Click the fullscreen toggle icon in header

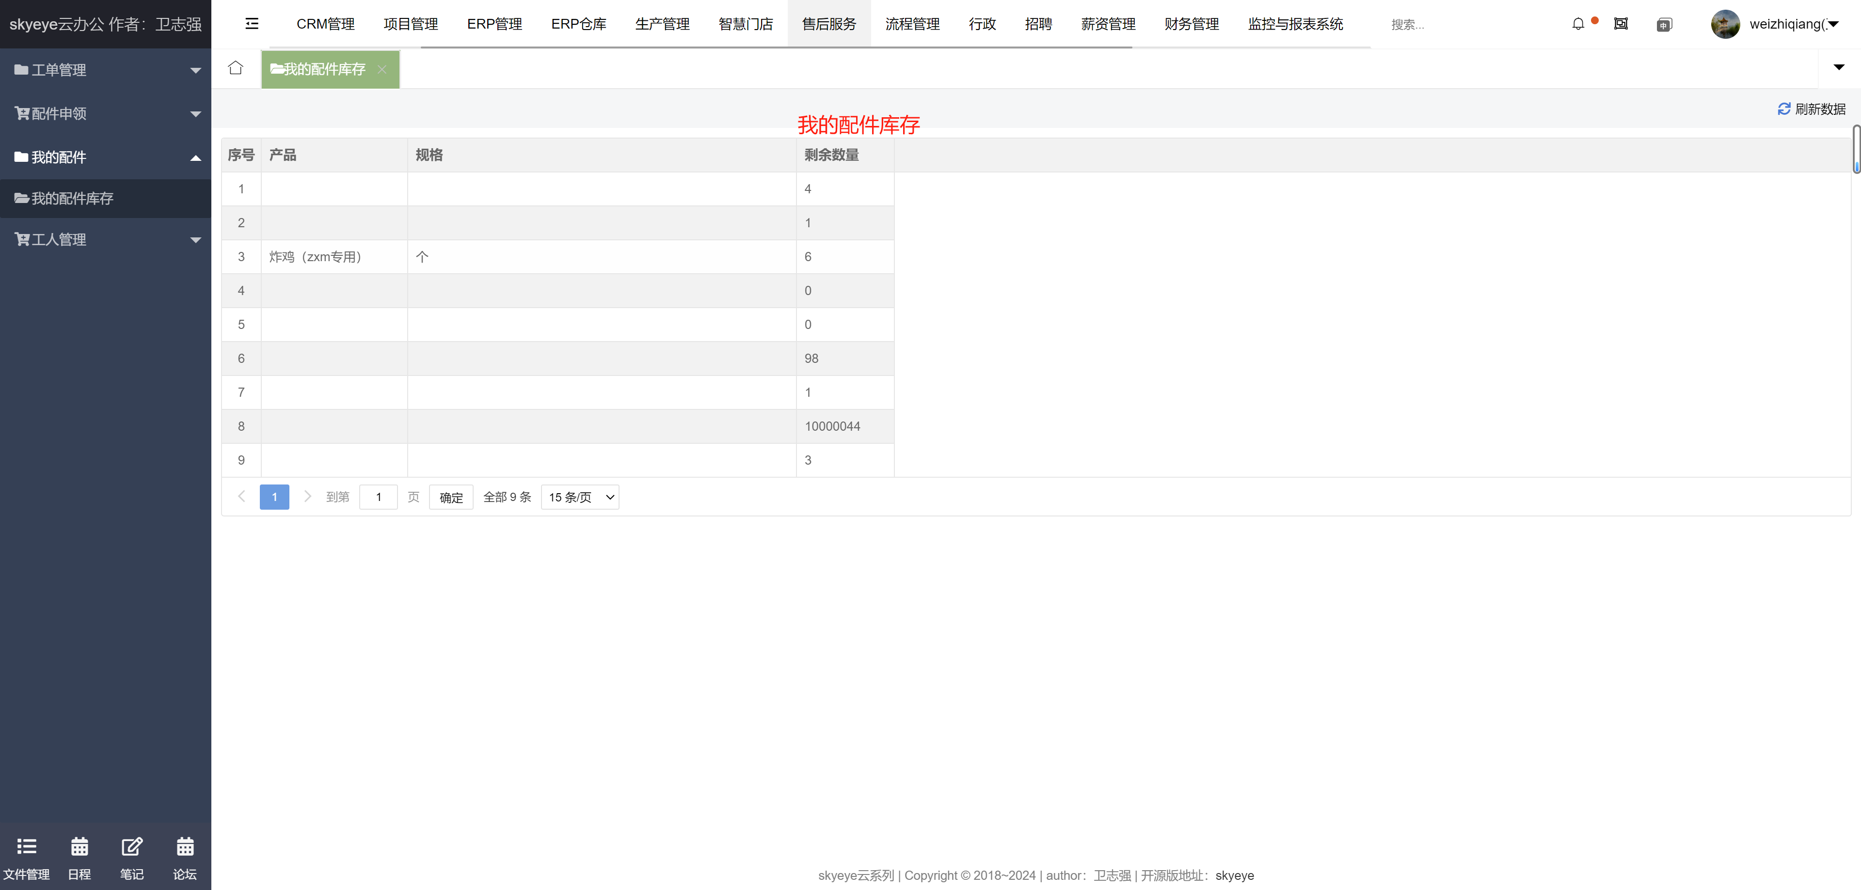[x=1621, y=24]
